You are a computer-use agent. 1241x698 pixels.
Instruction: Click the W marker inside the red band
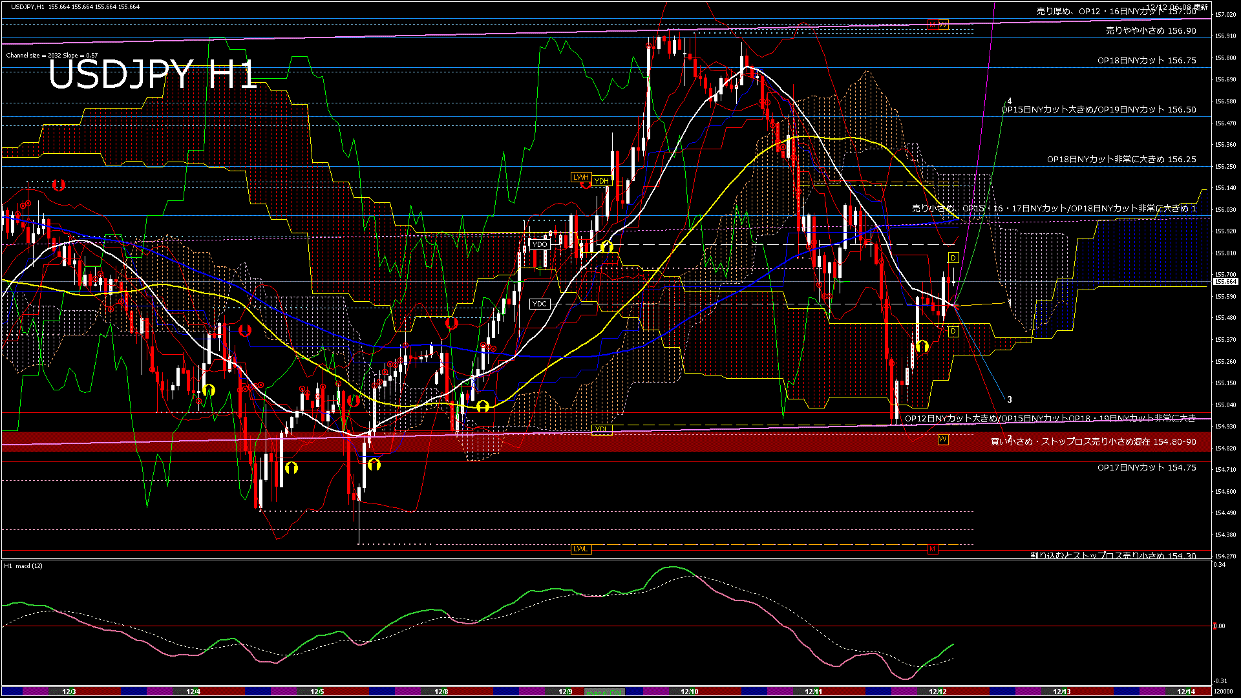(x=942, y=439)
